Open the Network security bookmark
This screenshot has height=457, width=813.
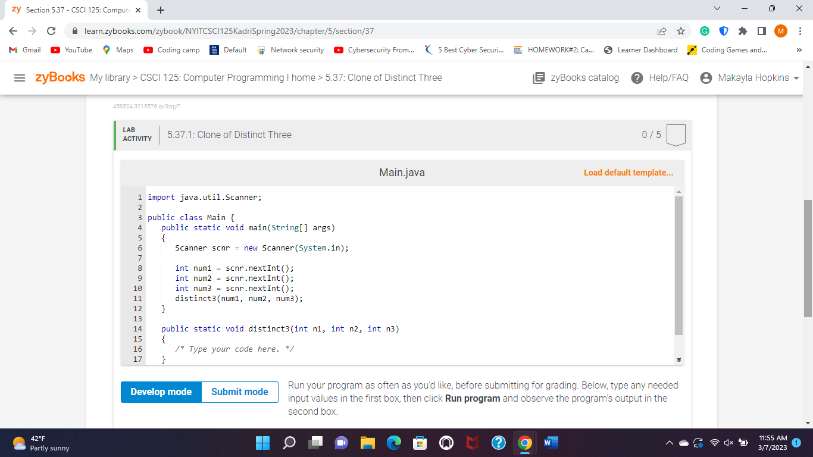coord(290,50)
